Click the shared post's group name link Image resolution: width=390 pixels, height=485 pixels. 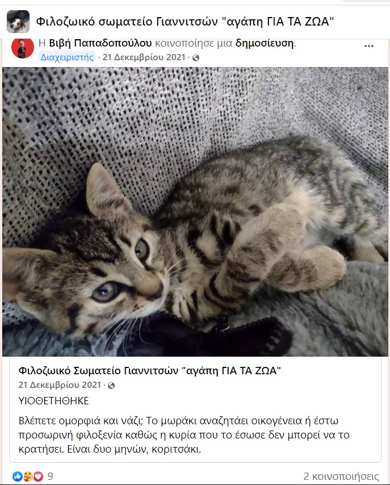[150, 370]
